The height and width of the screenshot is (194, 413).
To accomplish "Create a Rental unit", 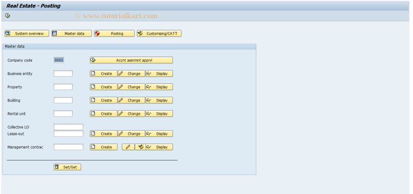I will coord(104,114).
